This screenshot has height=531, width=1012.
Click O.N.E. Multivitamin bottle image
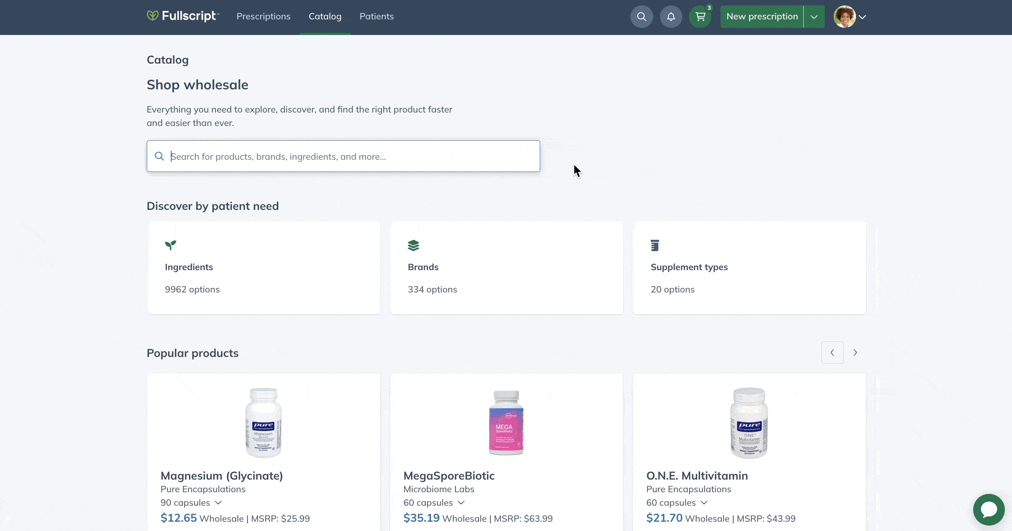749,423
